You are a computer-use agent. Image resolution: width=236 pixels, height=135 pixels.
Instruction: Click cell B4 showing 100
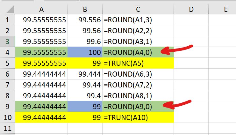pos(85,52)
